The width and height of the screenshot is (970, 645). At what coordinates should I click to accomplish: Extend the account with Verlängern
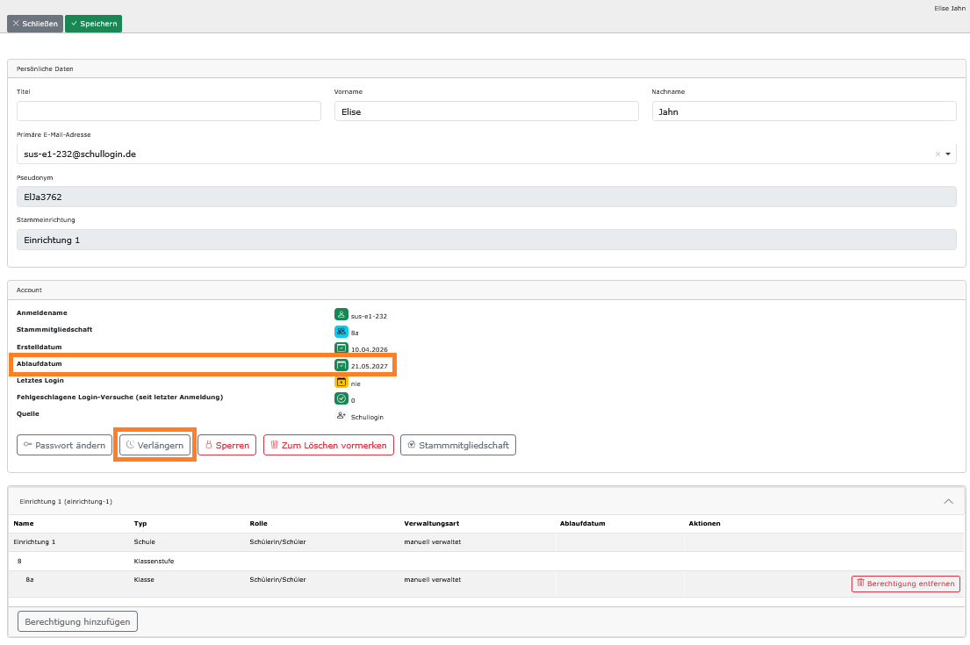pos(154,445)
